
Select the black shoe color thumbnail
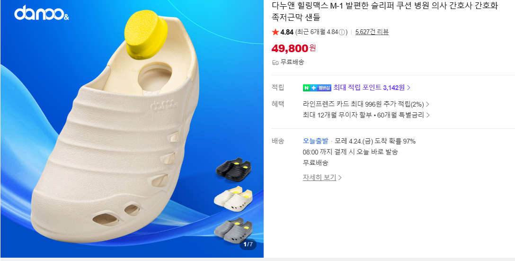[233, 169]
